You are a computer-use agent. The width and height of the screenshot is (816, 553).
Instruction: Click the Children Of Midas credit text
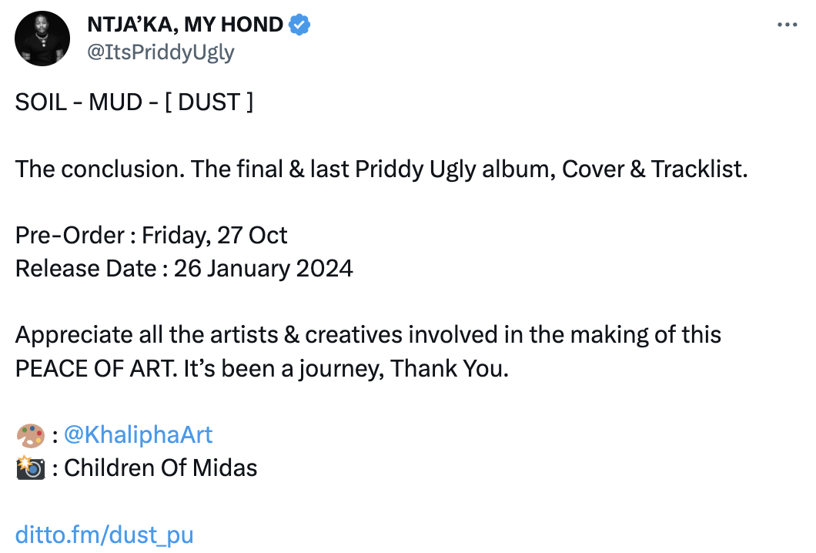(161, 468)
